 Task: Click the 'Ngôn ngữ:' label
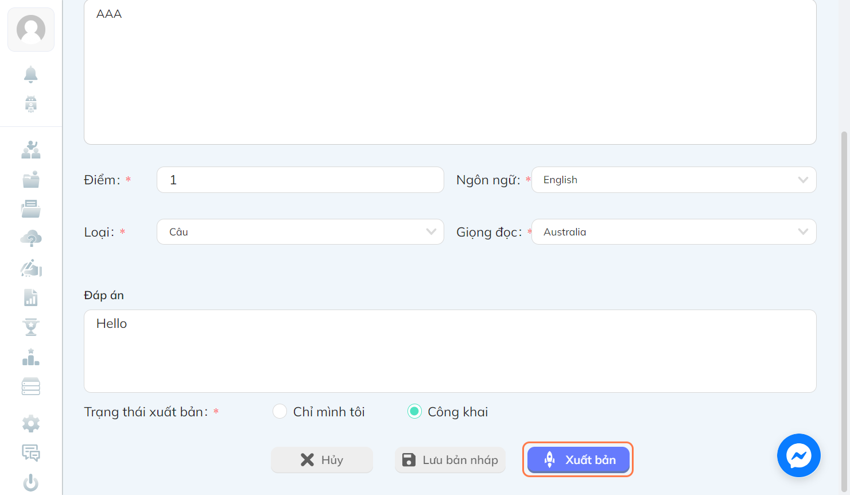click(x=488, y=180)
